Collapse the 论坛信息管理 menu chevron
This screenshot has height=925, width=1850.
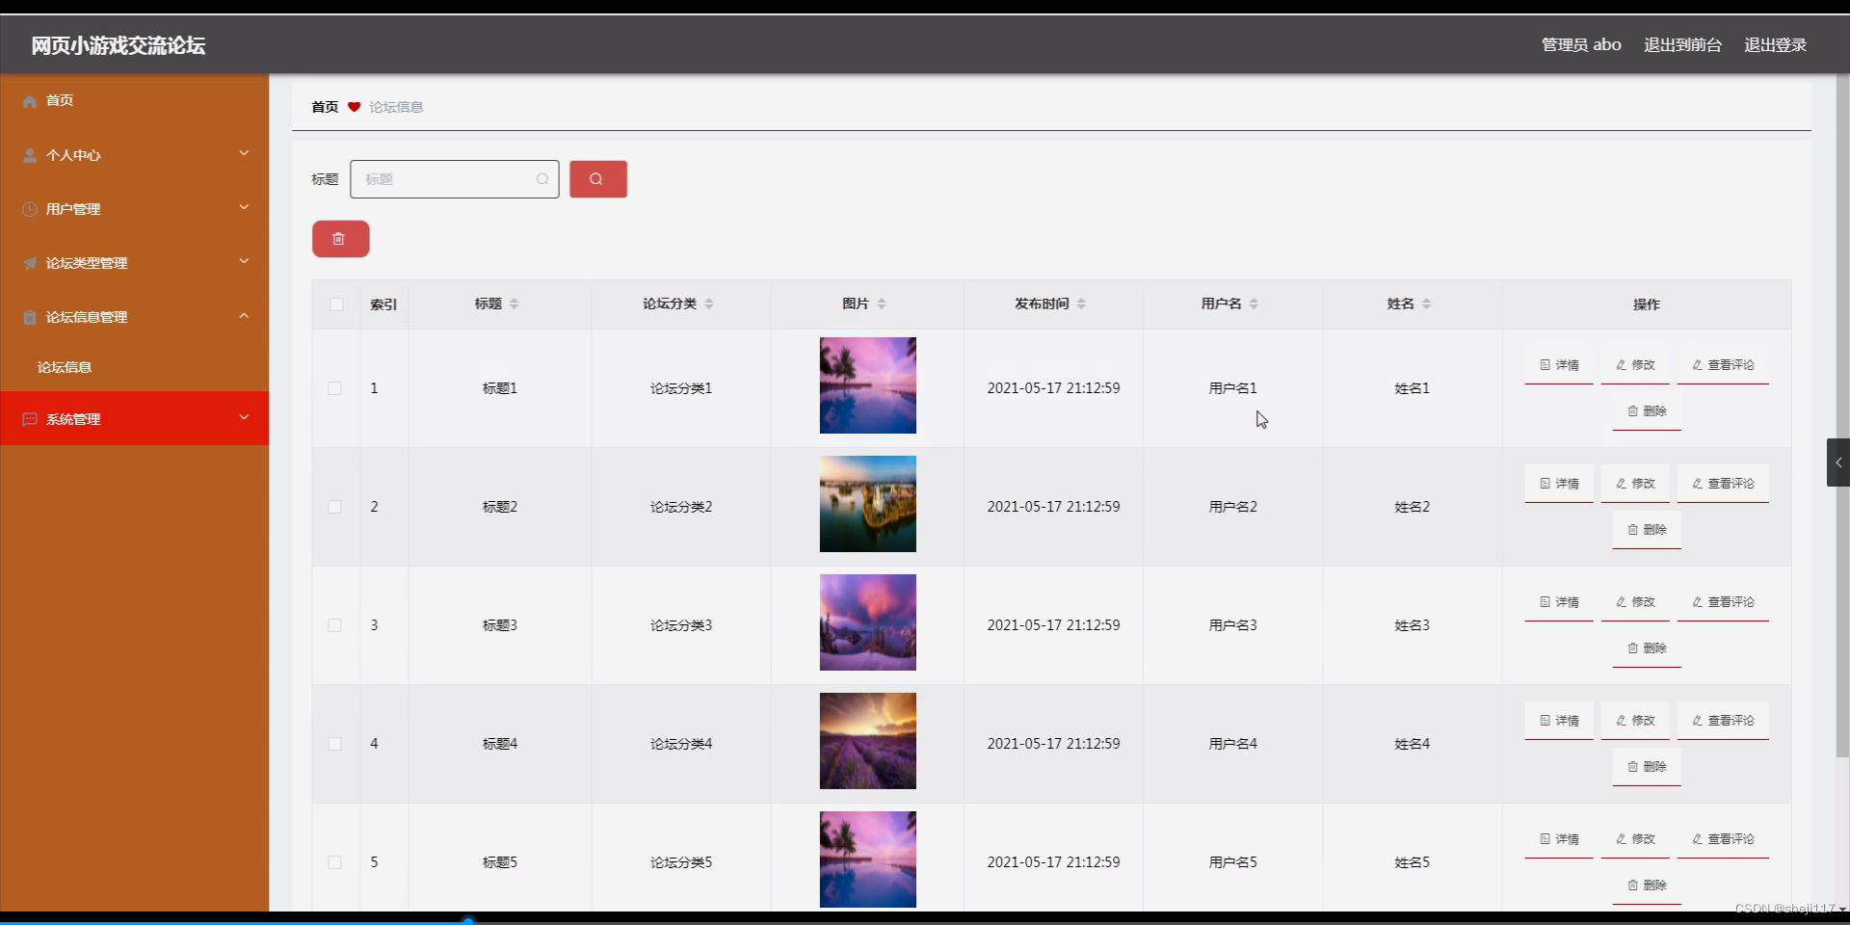tap(244, 315)
